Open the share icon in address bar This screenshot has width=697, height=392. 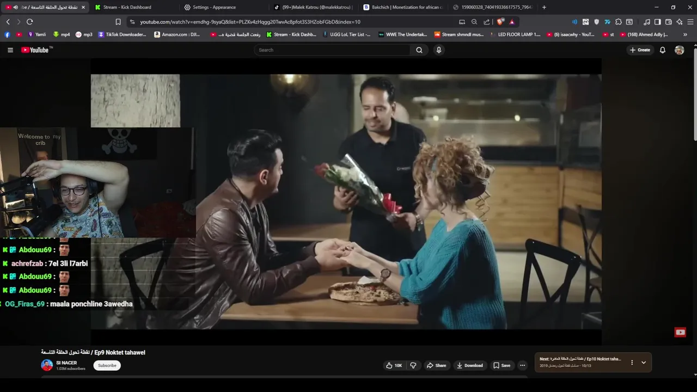pos(486,22)
